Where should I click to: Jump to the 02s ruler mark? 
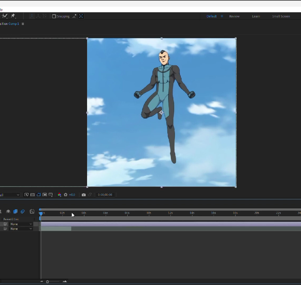[x=62, y=213]
